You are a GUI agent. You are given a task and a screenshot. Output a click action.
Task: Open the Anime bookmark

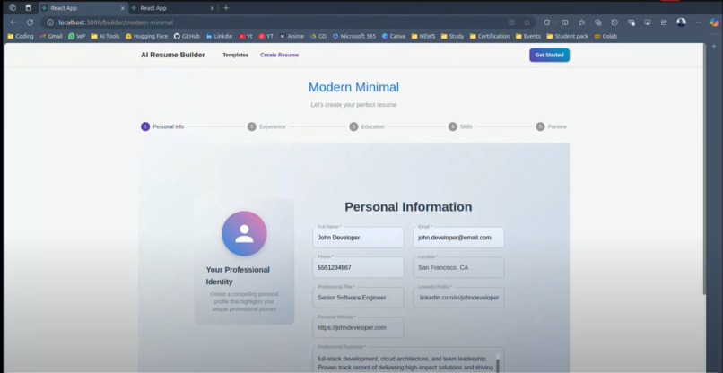tap(292, 36)
